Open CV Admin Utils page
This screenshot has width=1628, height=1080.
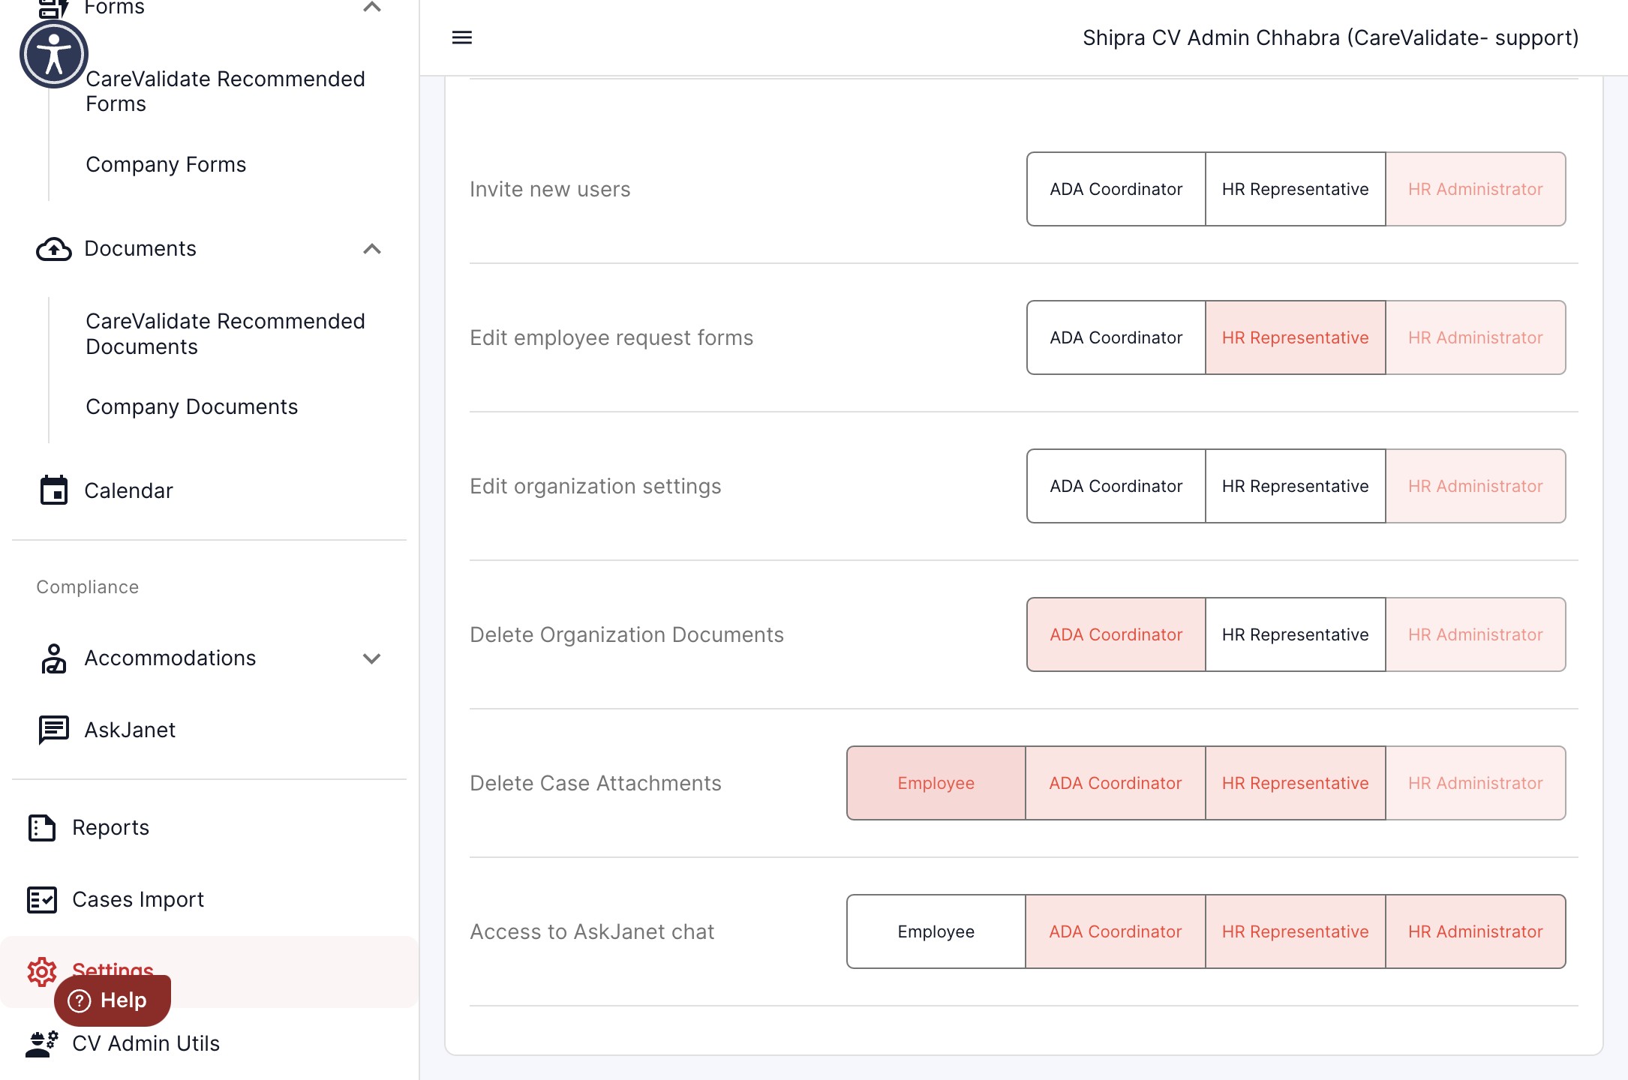(x=146, y=1044)
